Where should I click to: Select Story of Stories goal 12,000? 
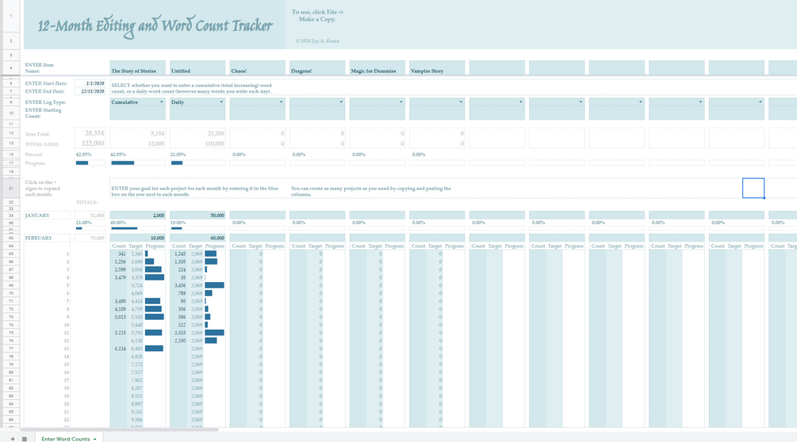pyautogui.click(x=138, y=143)
